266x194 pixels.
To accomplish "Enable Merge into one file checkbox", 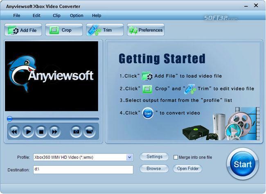I will pyautogui.click(x=176, y=157).
